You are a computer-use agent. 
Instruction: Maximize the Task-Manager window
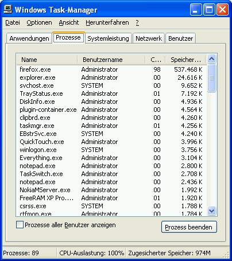209,10
